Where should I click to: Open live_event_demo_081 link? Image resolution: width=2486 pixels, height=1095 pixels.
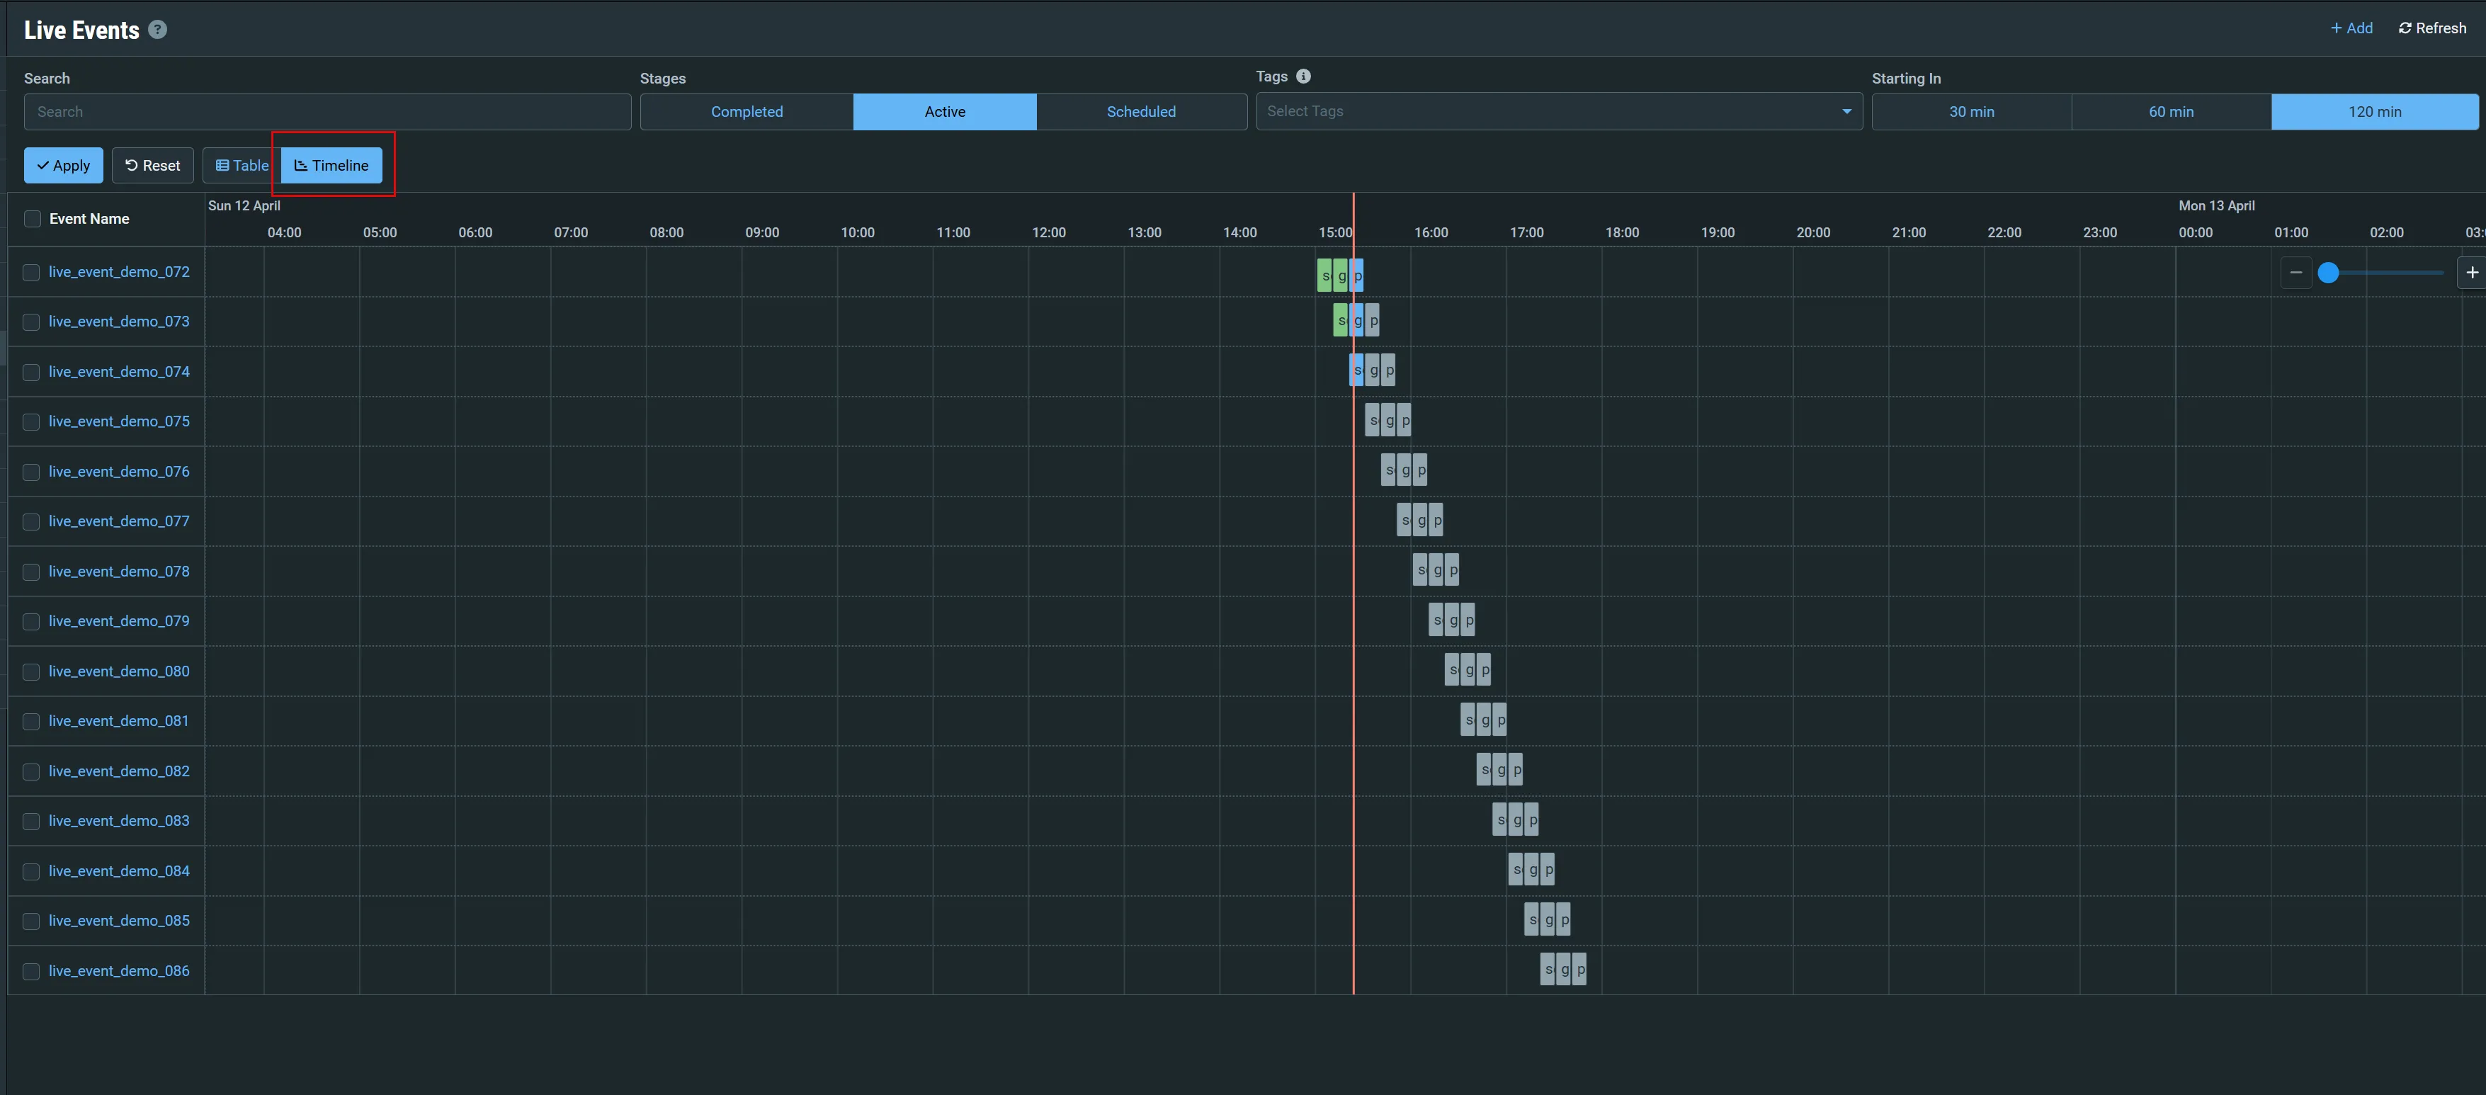click(119, 720)
